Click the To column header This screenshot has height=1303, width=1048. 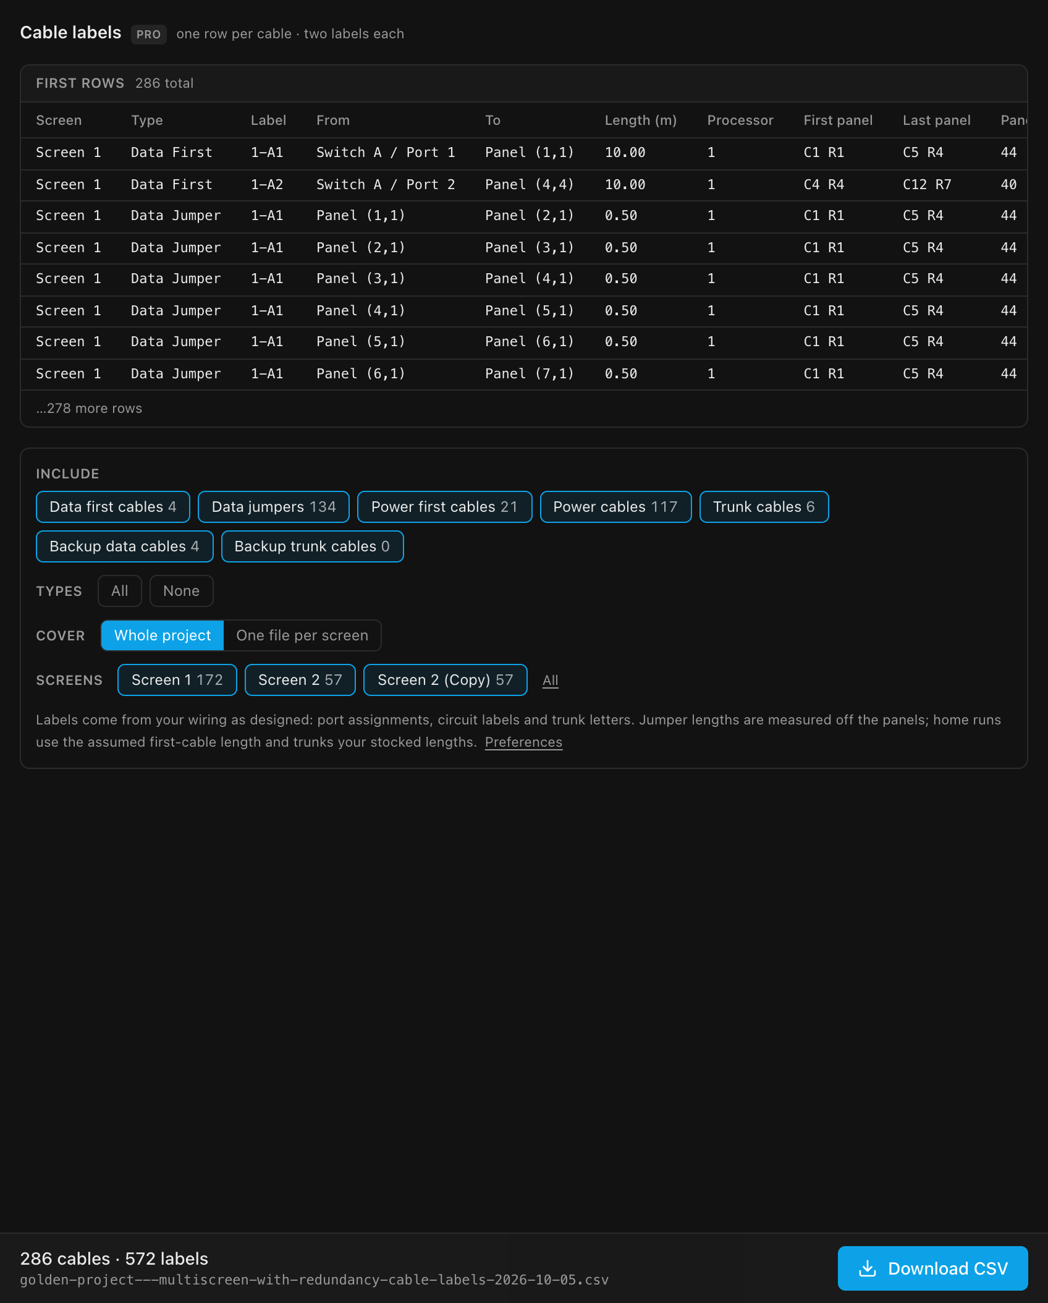point(492,121)
